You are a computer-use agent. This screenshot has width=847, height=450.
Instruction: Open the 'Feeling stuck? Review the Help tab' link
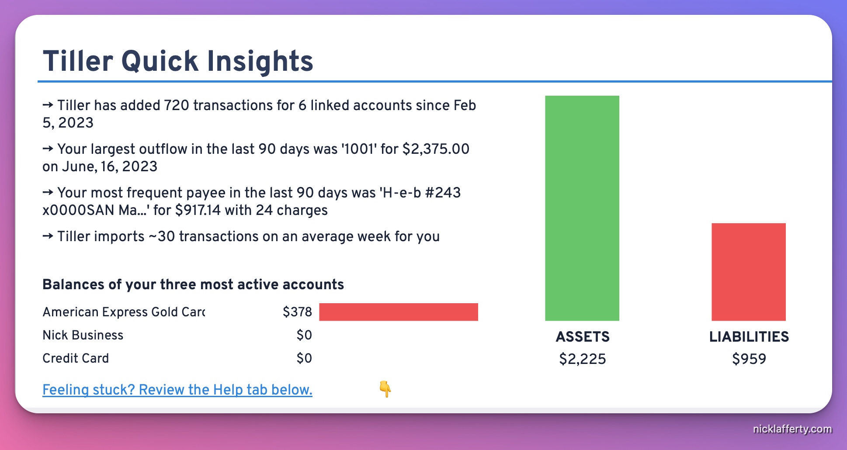[177, 389]
